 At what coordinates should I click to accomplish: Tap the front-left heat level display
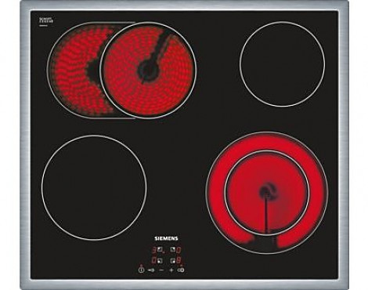[154, 260]
